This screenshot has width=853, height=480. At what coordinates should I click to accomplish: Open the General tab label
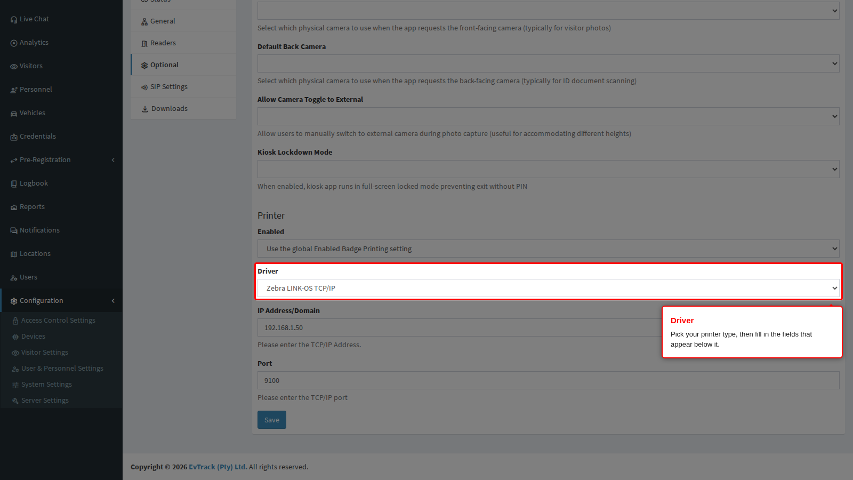[x=163, y=21]
